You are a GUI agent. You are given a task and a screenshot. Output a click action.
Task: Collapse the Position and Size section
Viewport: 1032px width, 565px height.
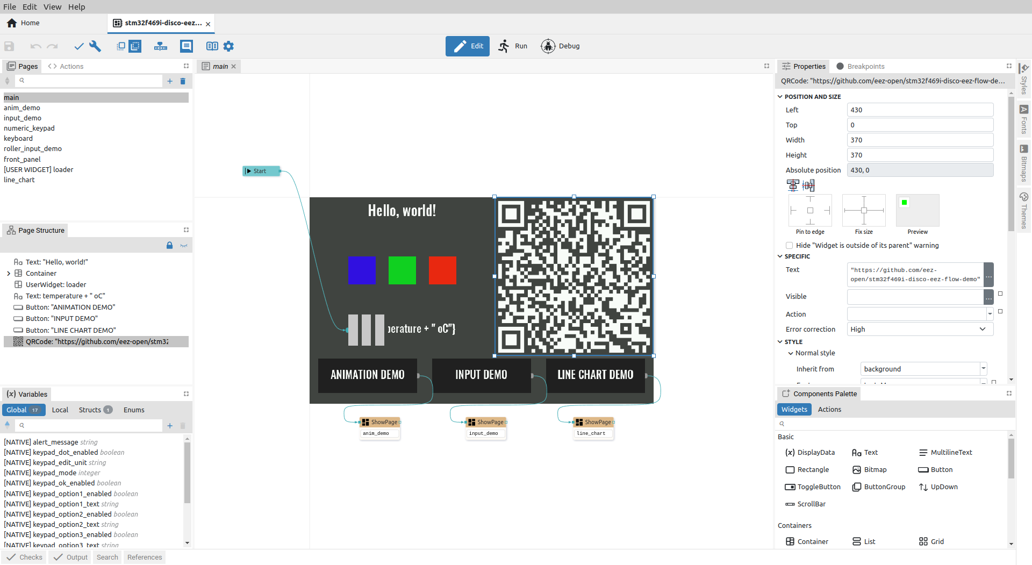tap(780, 97)
